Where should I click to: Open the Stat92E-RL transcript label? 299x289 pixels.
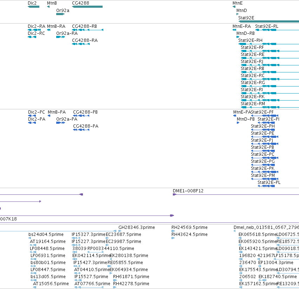(x=267, y=26)
